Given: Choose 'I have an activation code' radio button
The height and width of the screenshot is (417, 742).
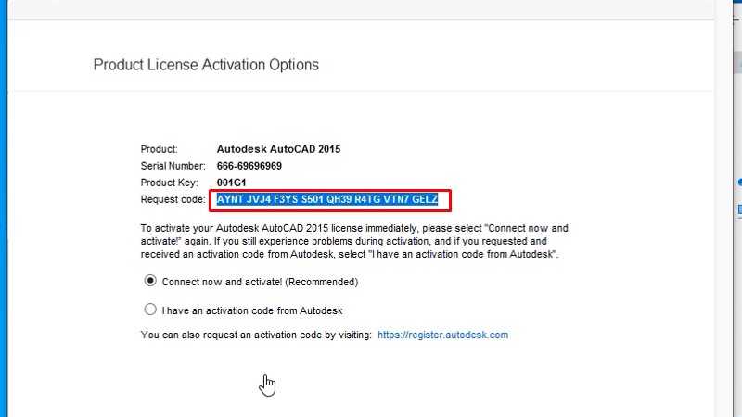Looking at the screenshot, I should (150, 310).
